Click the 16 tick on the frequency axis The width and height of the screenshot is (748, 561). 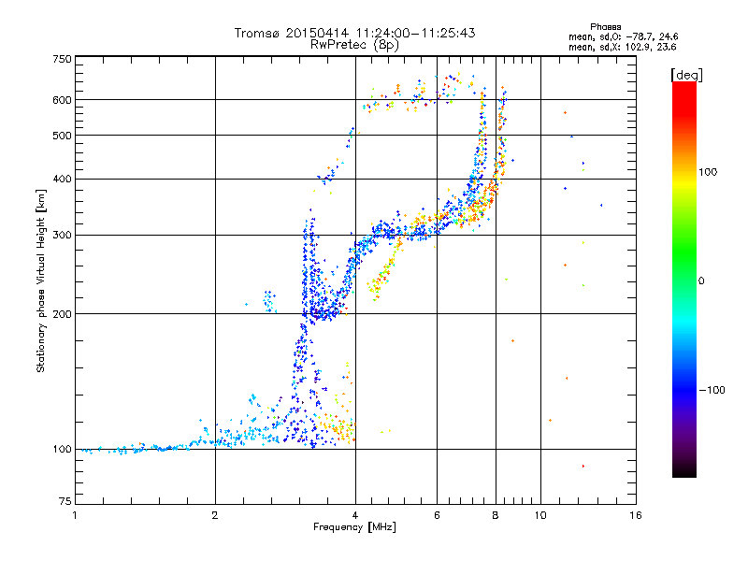[x=635, y=516]
